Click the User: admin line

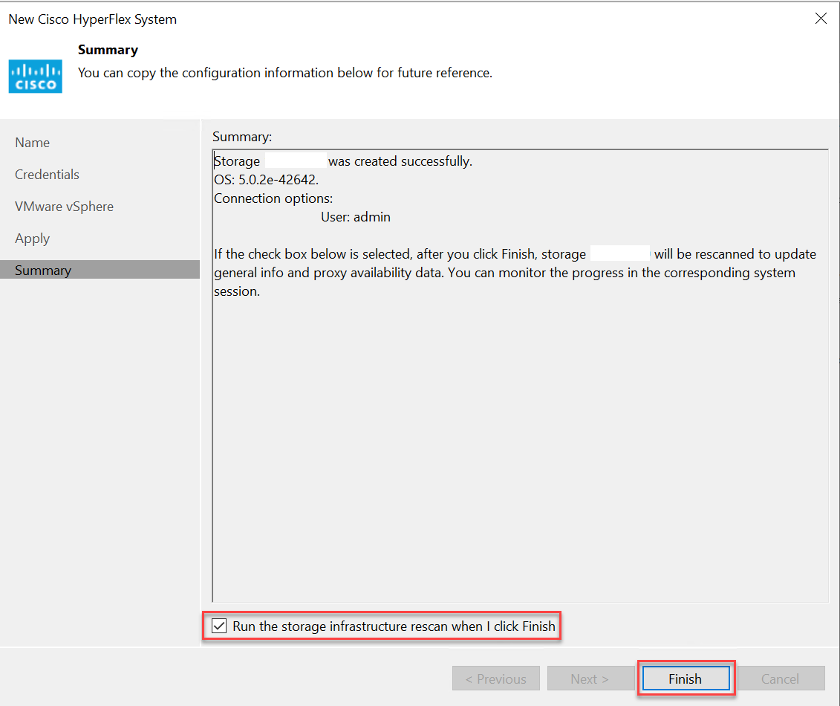(x=356, y=216)
